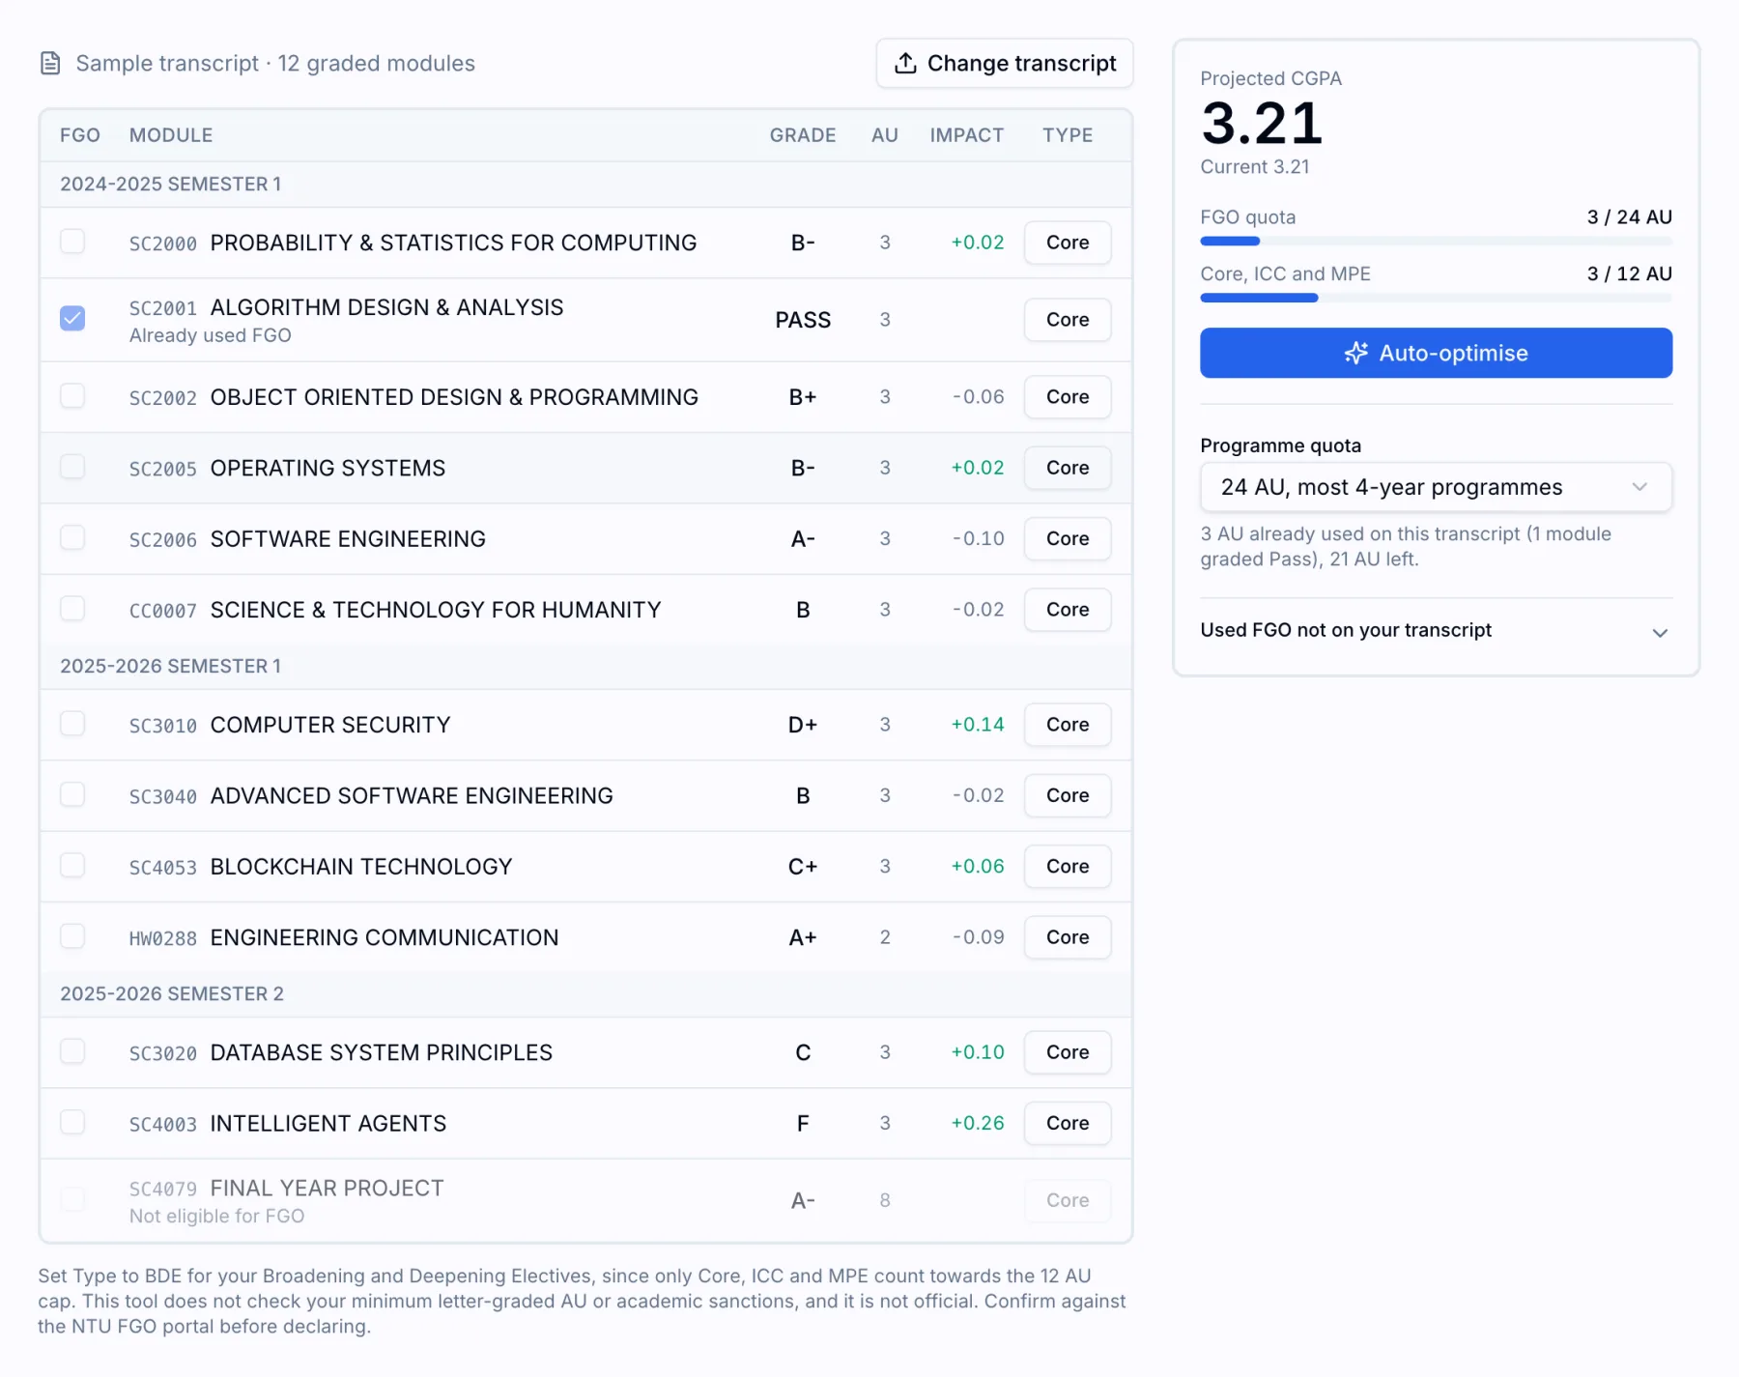
Task: Check the FGO box for SC4053 Blockchain Technology
Action: [x=72, y=865]
